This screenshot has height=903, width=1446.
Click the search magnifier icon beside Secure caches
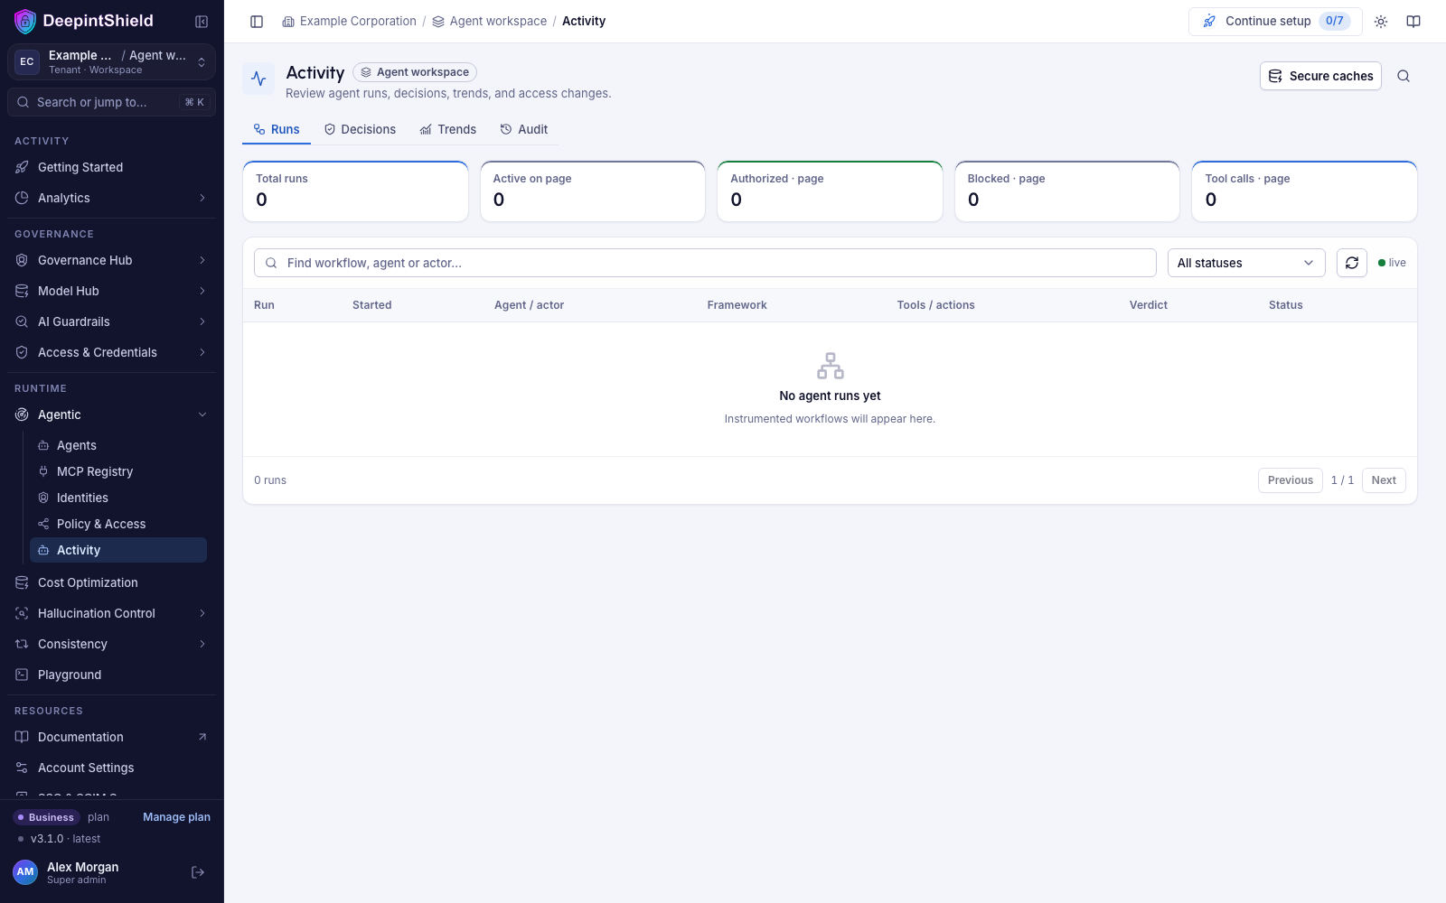(x=1404, y=76)
